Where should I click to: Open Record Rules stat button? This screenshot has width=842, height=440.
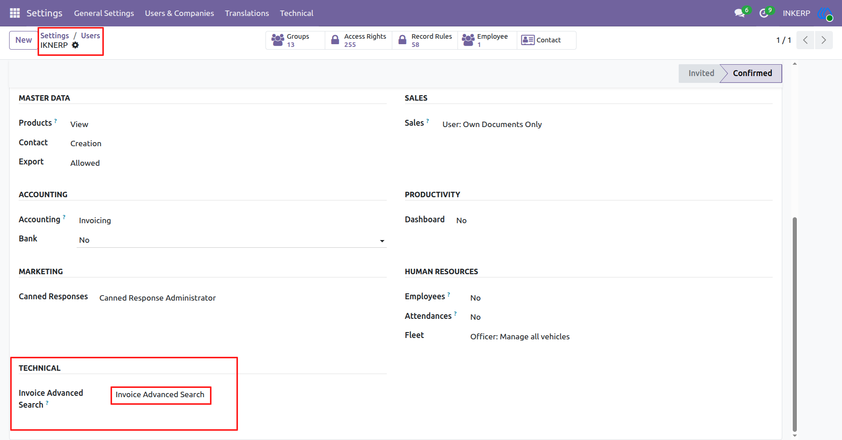(x=425, y=40)
